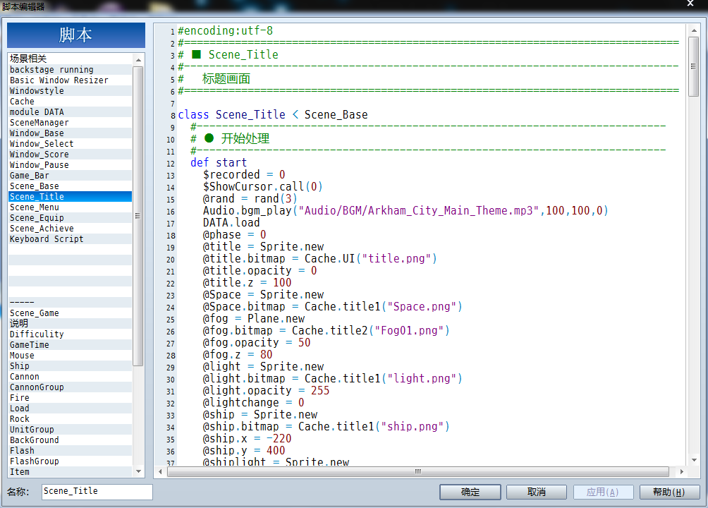Click the code editor scroll-down arrow
The height and width of the screenshot is (508, 708).
click(694, 460)
